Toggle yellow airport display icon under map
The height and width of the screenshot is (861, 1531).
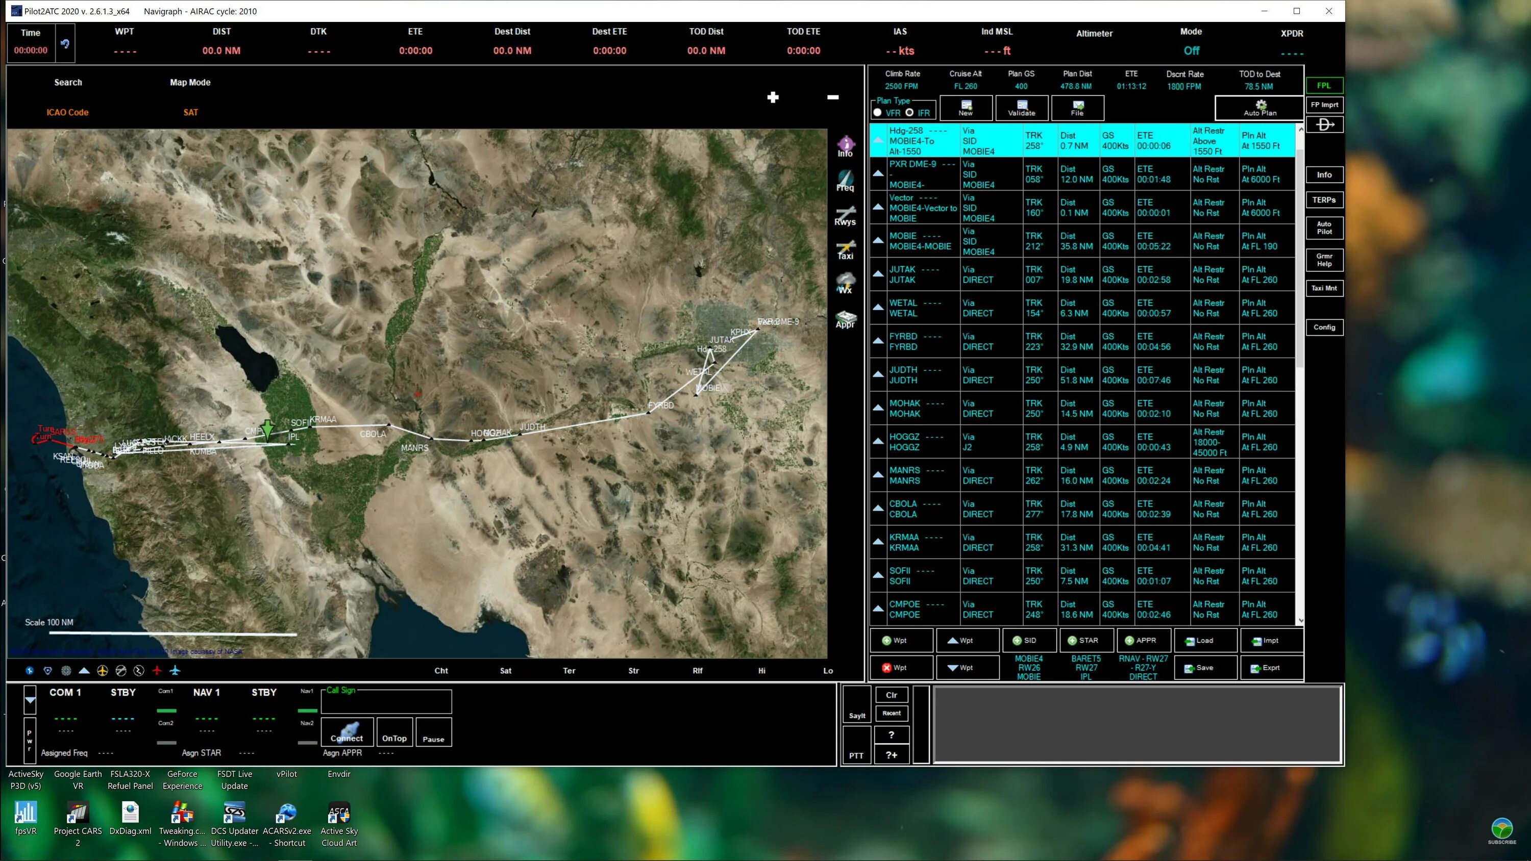pos(102,670)
